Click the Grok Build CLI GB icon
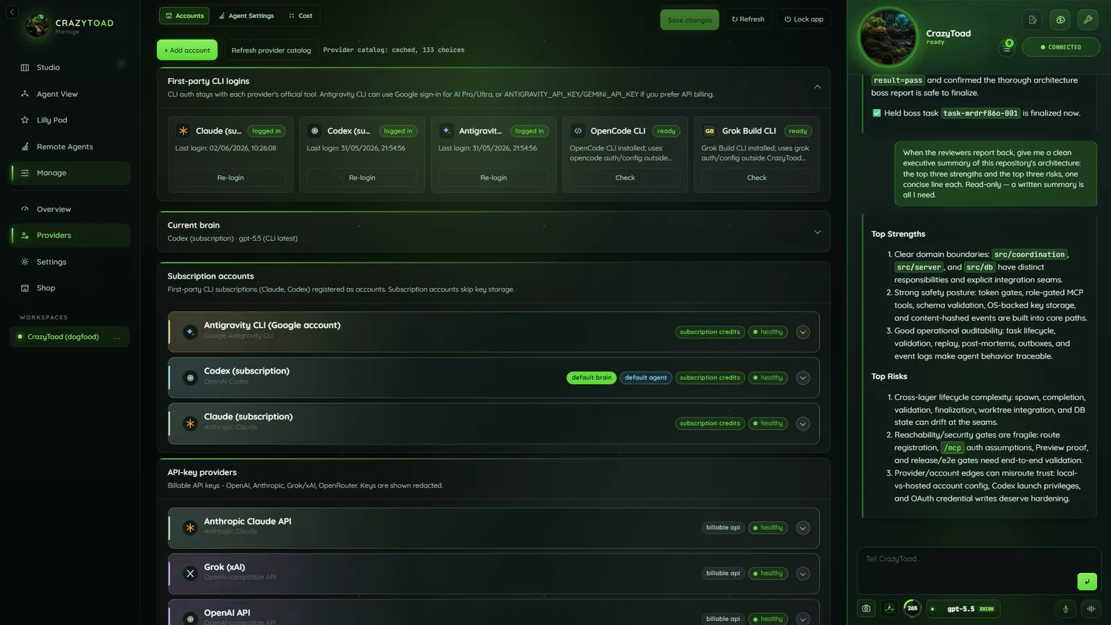 pyautogui.click(x=710, y=131)
